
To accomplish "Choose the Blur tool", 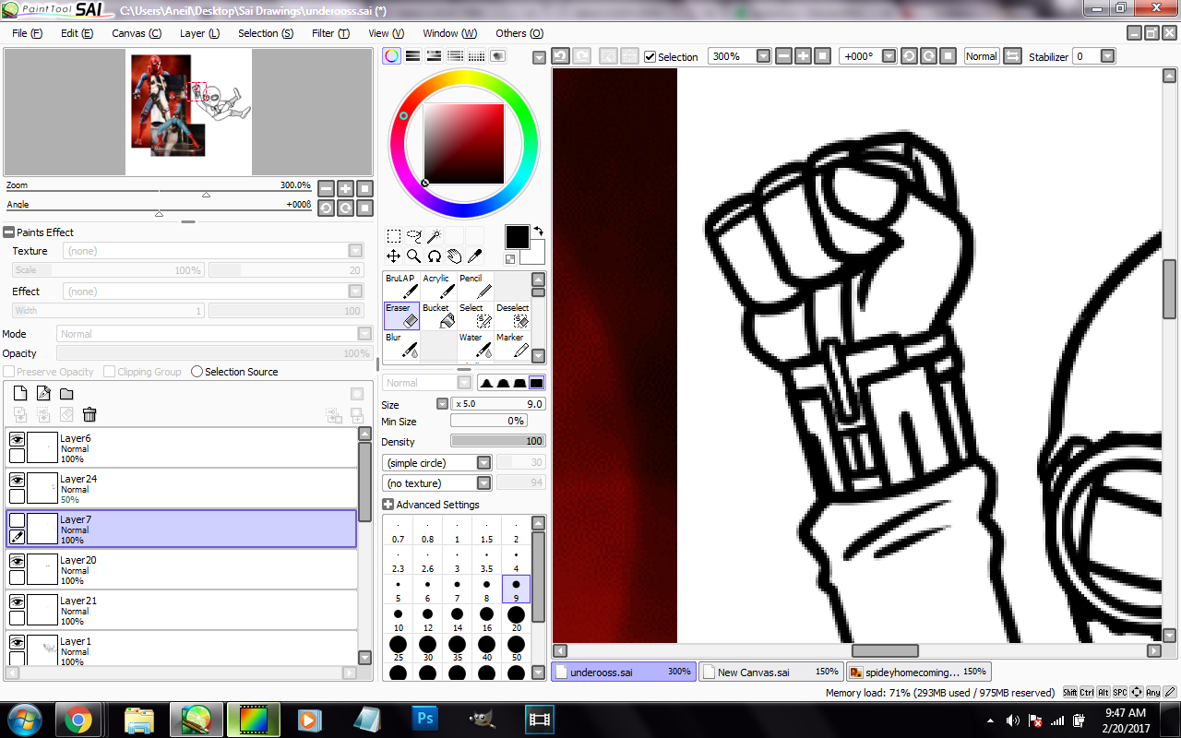I will coord(401,345).
